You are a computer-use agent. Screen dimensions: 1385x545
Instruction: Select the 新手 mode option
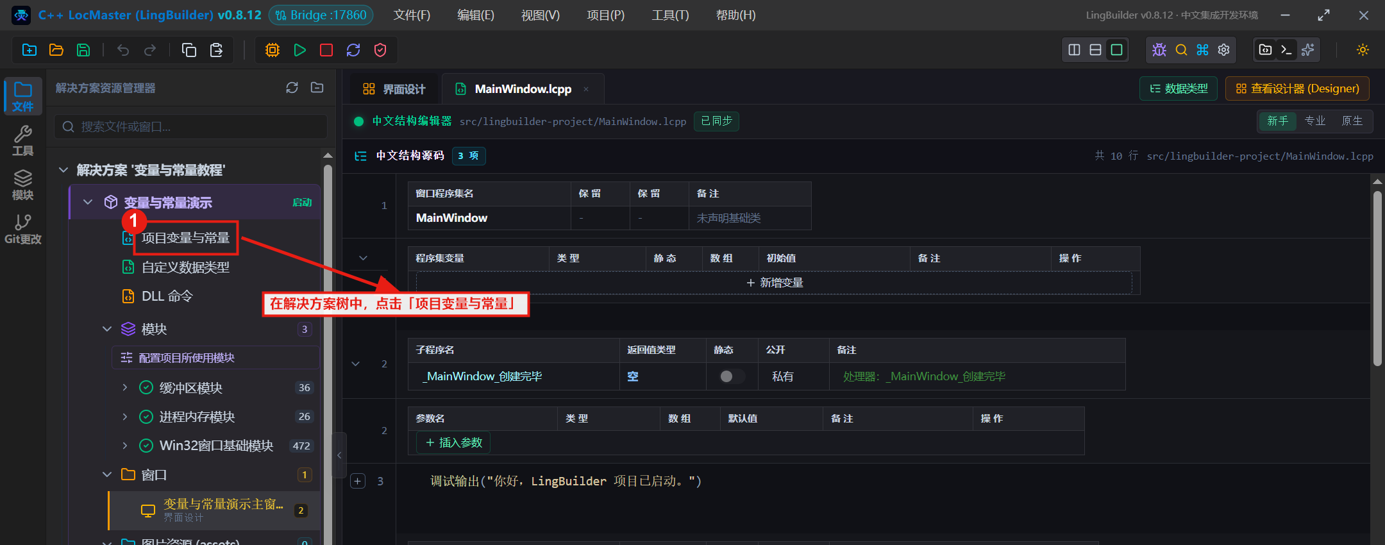coord(1277,121)
